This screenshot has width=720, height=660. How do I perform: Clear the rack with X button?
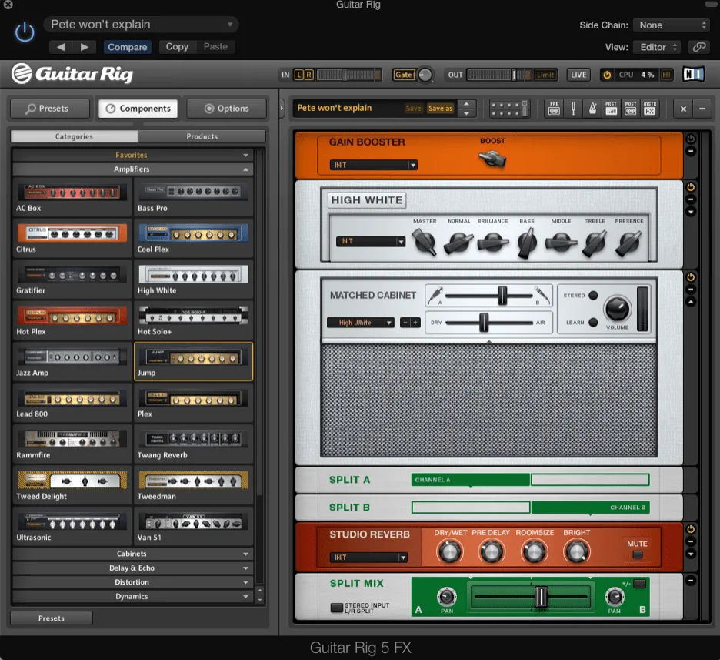tap(683, 109)
